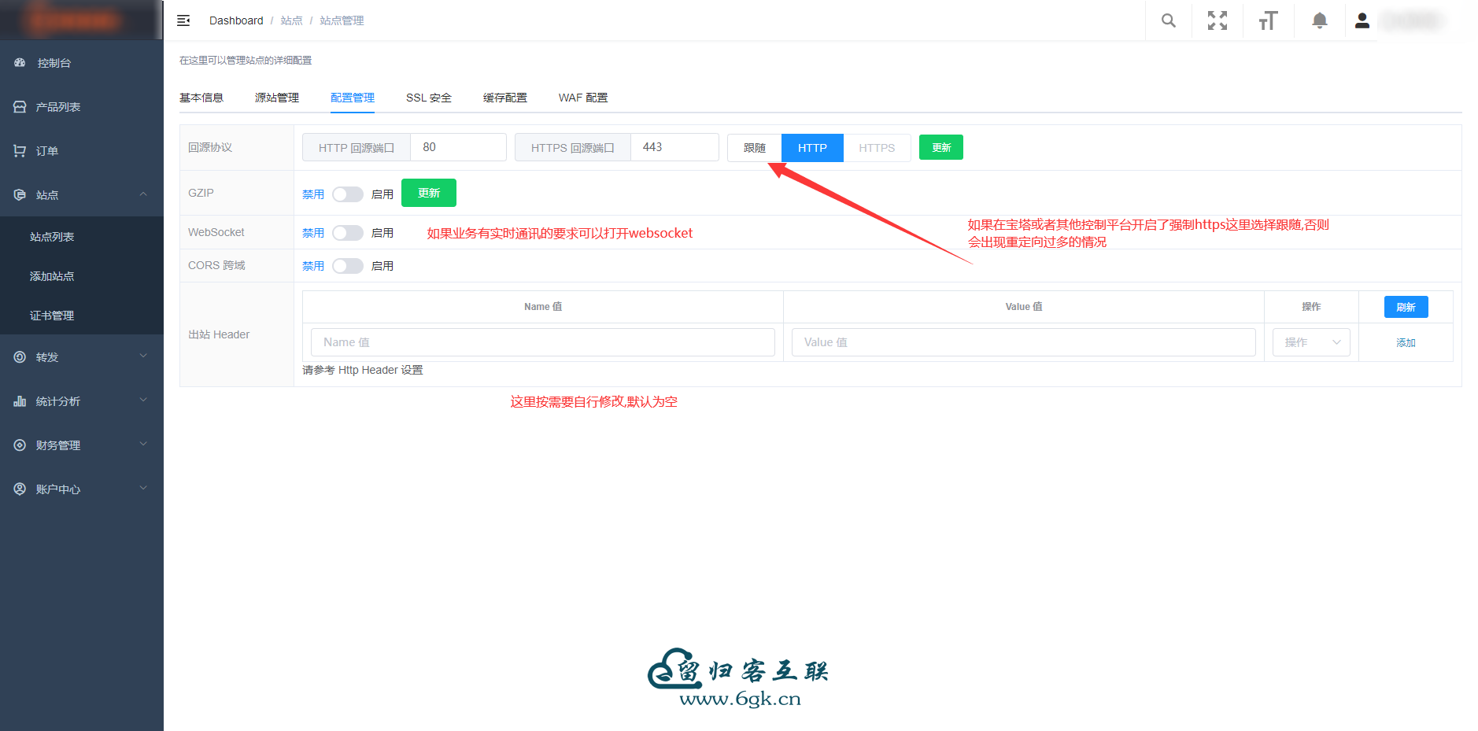Click the Name 值 input field
This screenshot has height=731, width=1478.
click(542, 342)
